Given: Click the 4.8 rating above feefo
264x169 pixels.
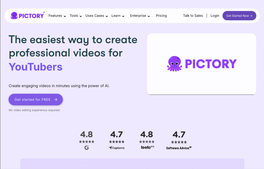Looking at the screenshot, I should pyautogui.click(x=147, y=134).
